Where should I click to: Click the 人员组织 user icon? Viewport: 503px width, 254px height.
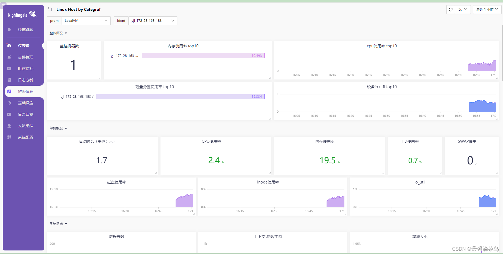point(9,126)
